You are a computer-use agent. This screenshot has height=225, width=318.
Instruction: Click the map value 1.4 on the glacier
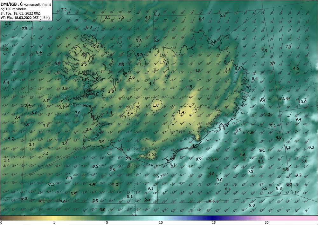pos(181,112)
